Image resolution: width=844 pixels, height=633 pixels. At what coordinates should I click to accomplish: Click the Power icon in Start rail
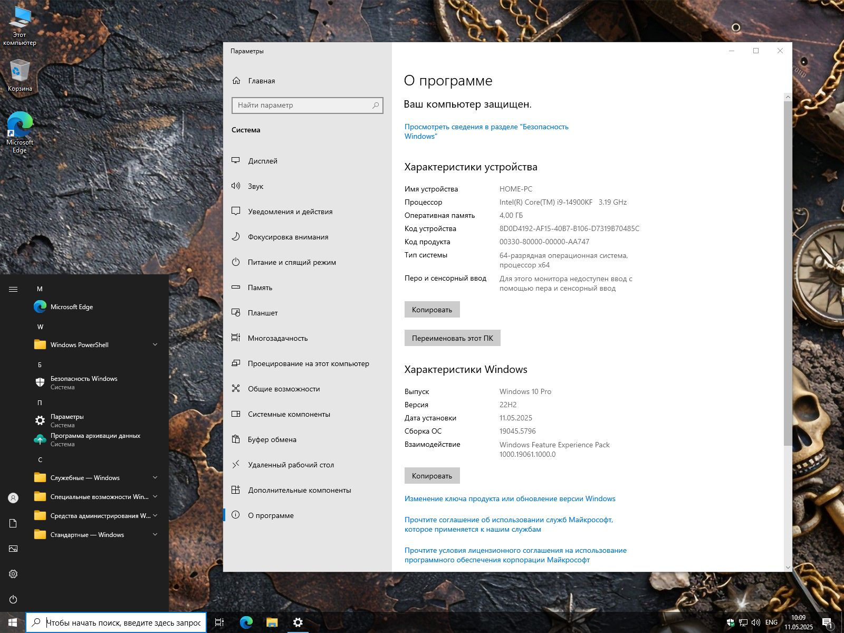tap(13, 599)
